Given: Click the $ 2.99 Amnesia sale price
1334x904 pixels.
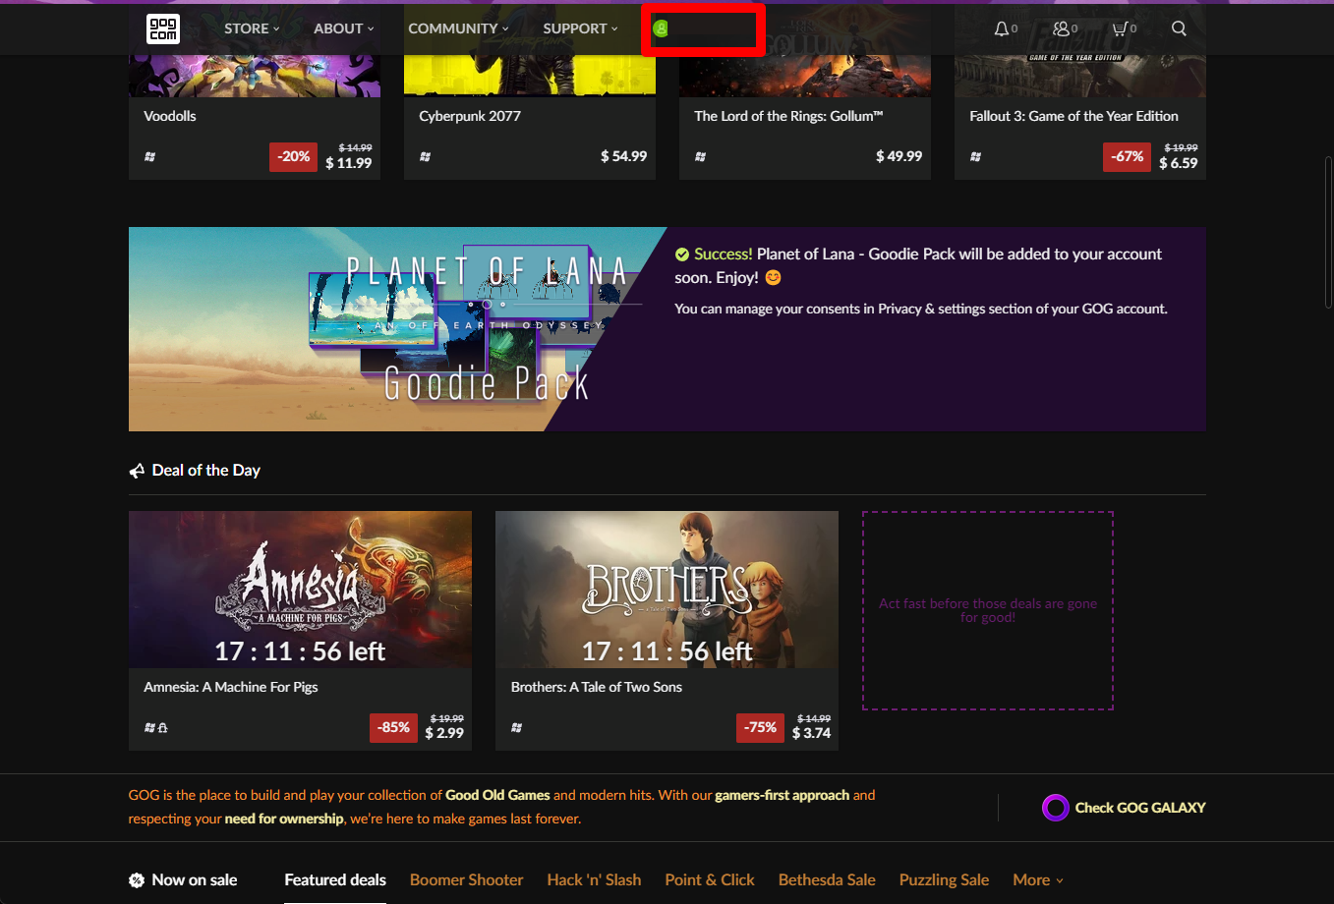Looking at the screenshot, I should pos(444,733).
